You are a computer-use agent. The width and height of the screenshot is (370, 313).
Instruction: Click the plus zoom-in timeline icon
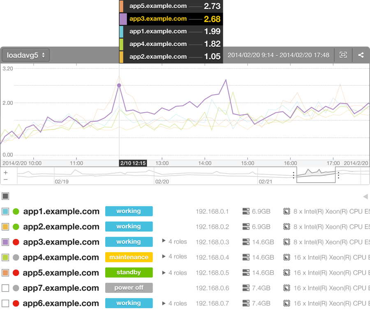(6, 173)
